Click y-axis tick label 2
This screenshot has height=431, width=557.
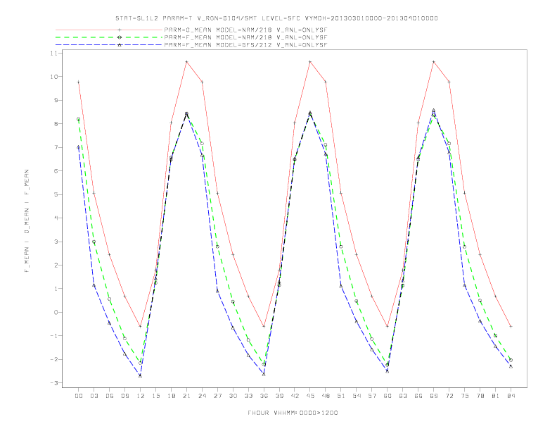tap(56, 265)
